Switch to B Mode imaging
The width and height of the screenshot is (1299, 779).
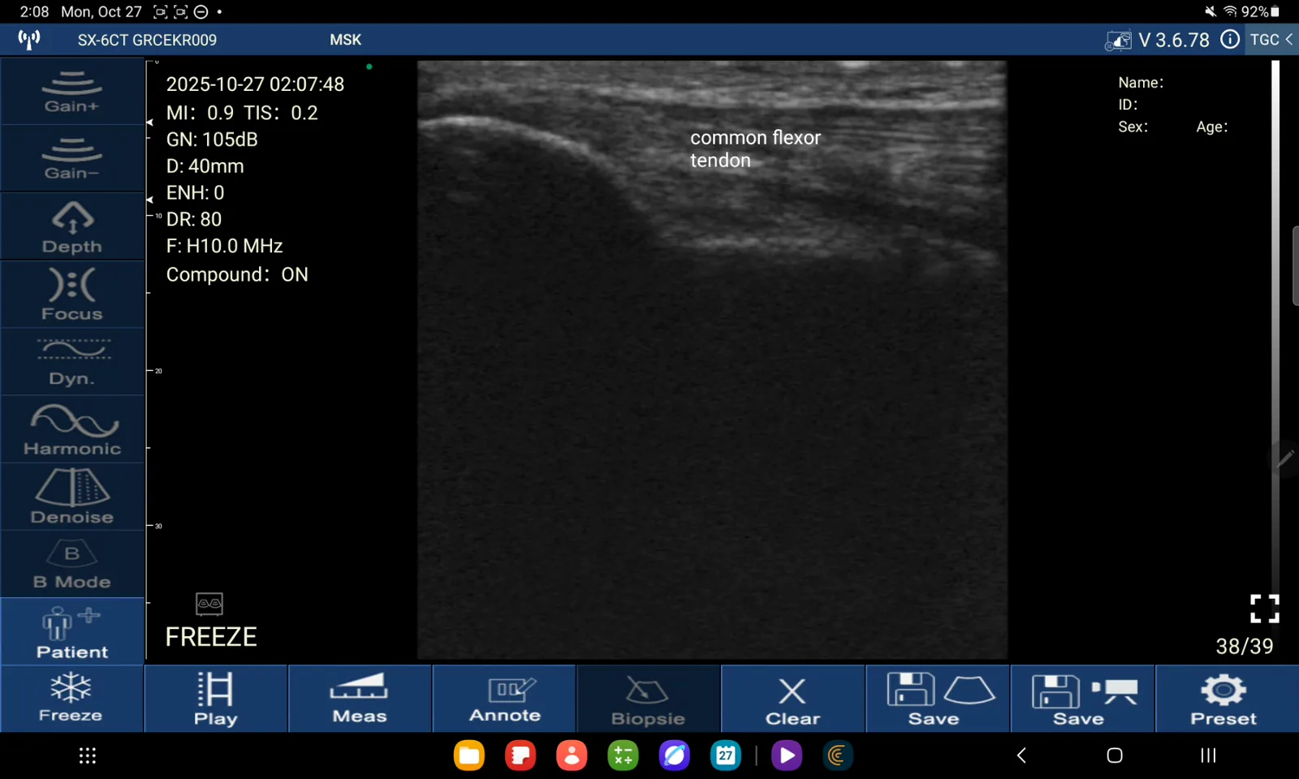click(x=72, y=565)
